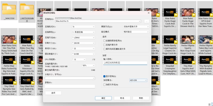The width and height of the screenshot is (213, 106).
Task: Click 取消 to cancel the dialog
Action: coord(122,98)
